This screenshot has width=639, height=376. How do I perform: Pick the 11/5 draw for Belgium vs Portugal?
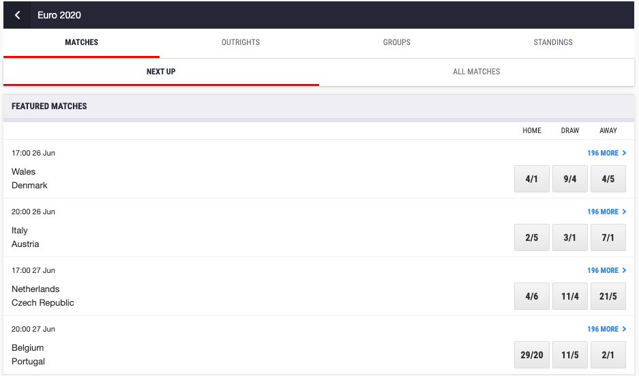569,355
